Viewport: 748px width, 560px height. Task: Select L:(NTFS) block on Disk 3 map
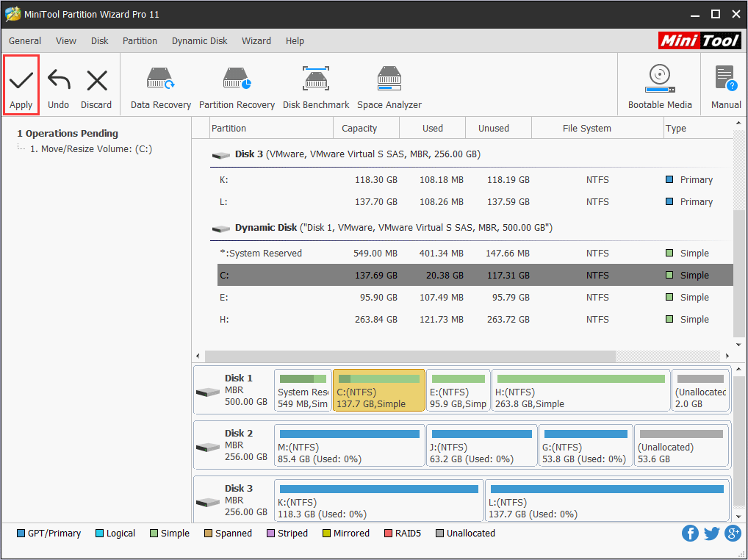click(608, 501)
